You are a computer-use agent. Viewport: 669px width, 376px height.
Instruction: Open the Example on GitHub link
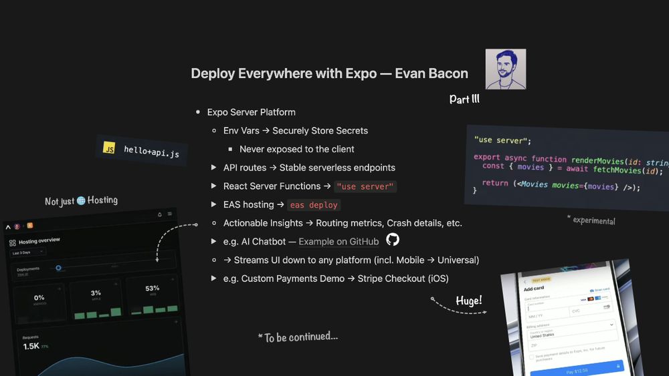click(x=339, y=242)
